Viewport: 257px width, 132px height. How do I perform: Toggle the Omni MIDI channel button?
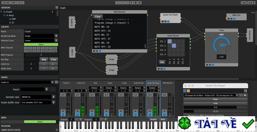click(x=41, y=44)
